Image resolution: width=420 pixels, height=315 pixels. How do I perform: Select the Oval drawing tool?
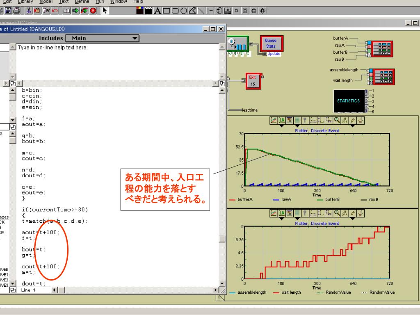183,11
